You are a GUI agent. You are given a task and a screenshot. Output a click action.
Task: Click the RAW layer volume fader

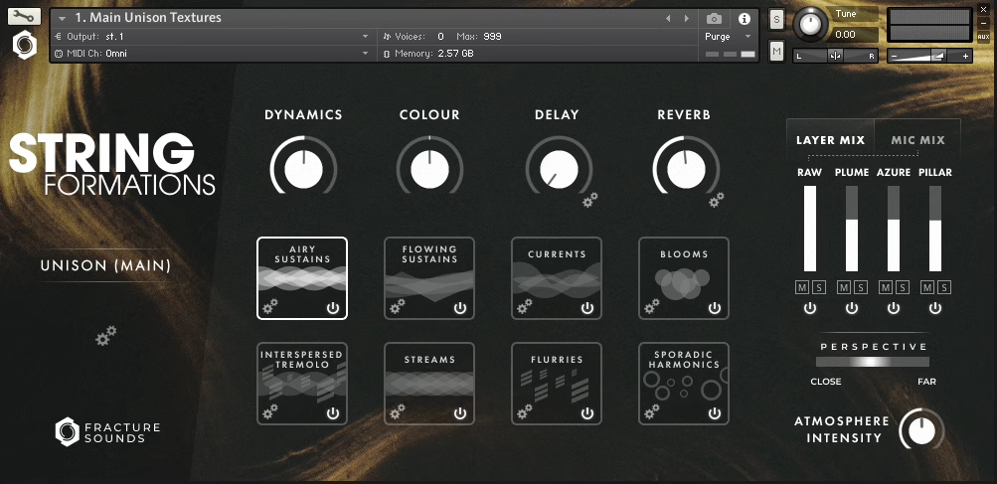point(810,229)
